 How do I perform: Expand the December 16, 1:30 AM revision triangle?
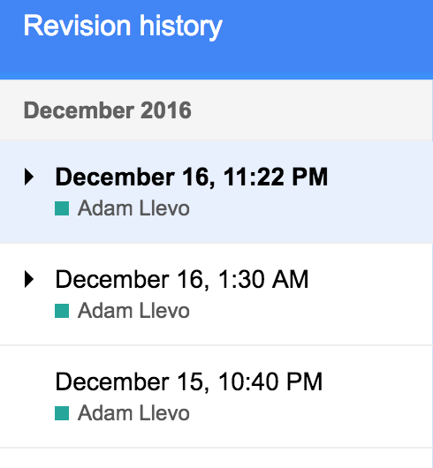coord(29,279)
